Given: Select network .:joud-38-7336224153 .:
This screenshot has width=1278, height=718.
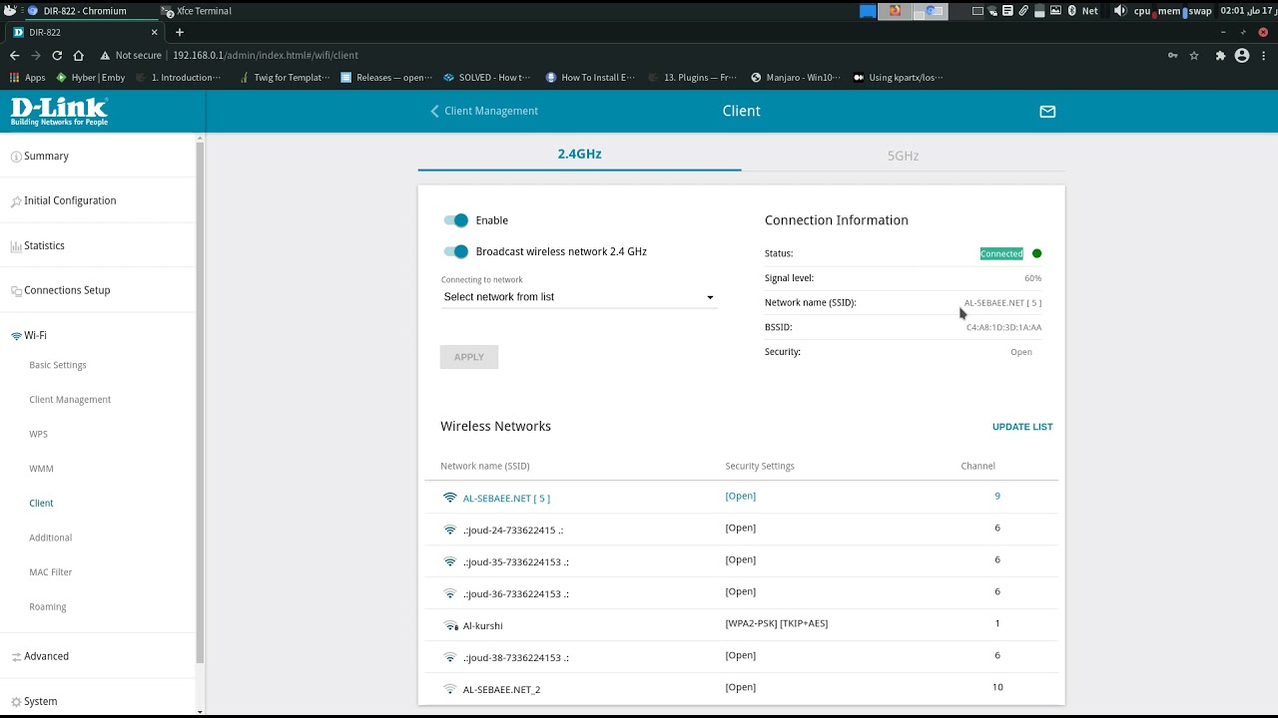Looking at the screenshot, I should click(741, 657).
